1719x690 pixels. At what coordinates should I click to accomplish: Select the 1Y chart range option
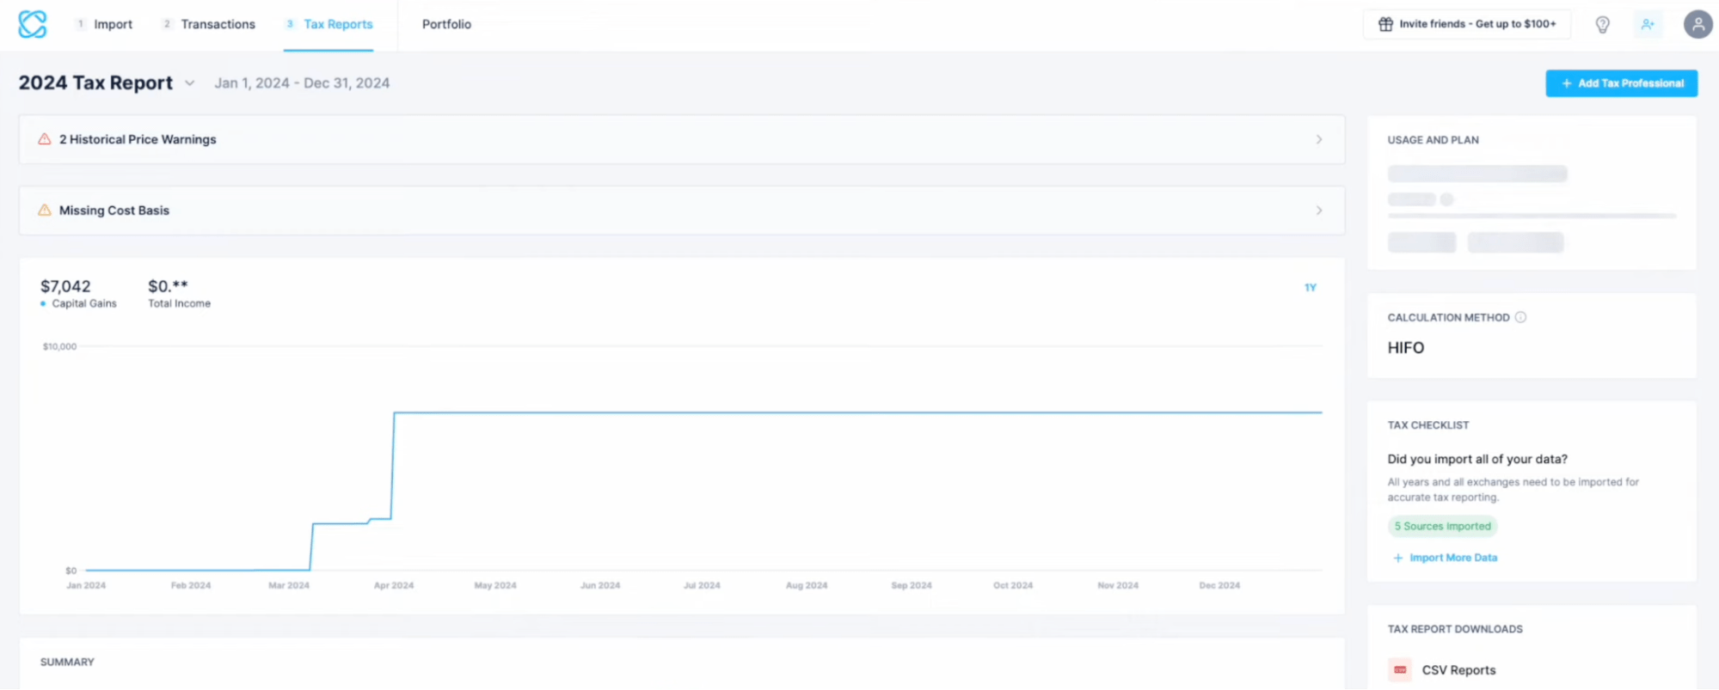click(1310, 287)
